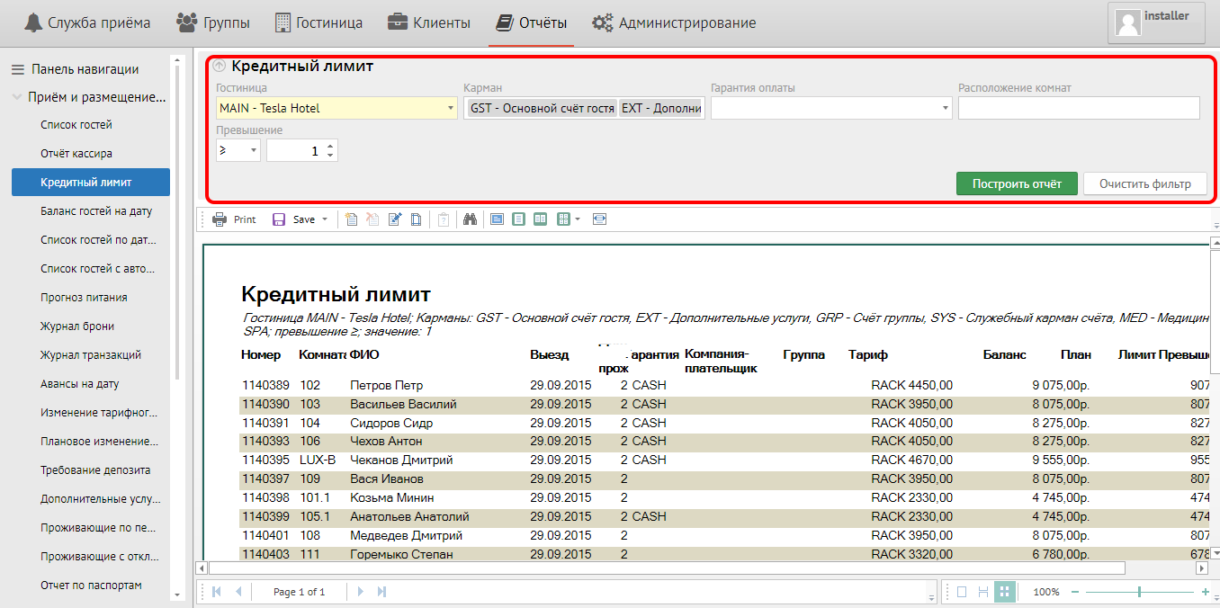Image resolution: width=1220 pixels, height=608 pixels.
Task: Click the zoom slider handle
Action: [x=1139, y=592]
